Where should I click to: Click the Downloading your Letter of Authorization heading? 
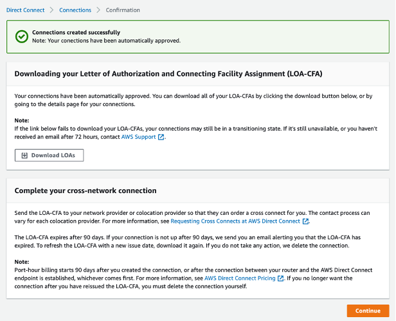pos(168,73)
